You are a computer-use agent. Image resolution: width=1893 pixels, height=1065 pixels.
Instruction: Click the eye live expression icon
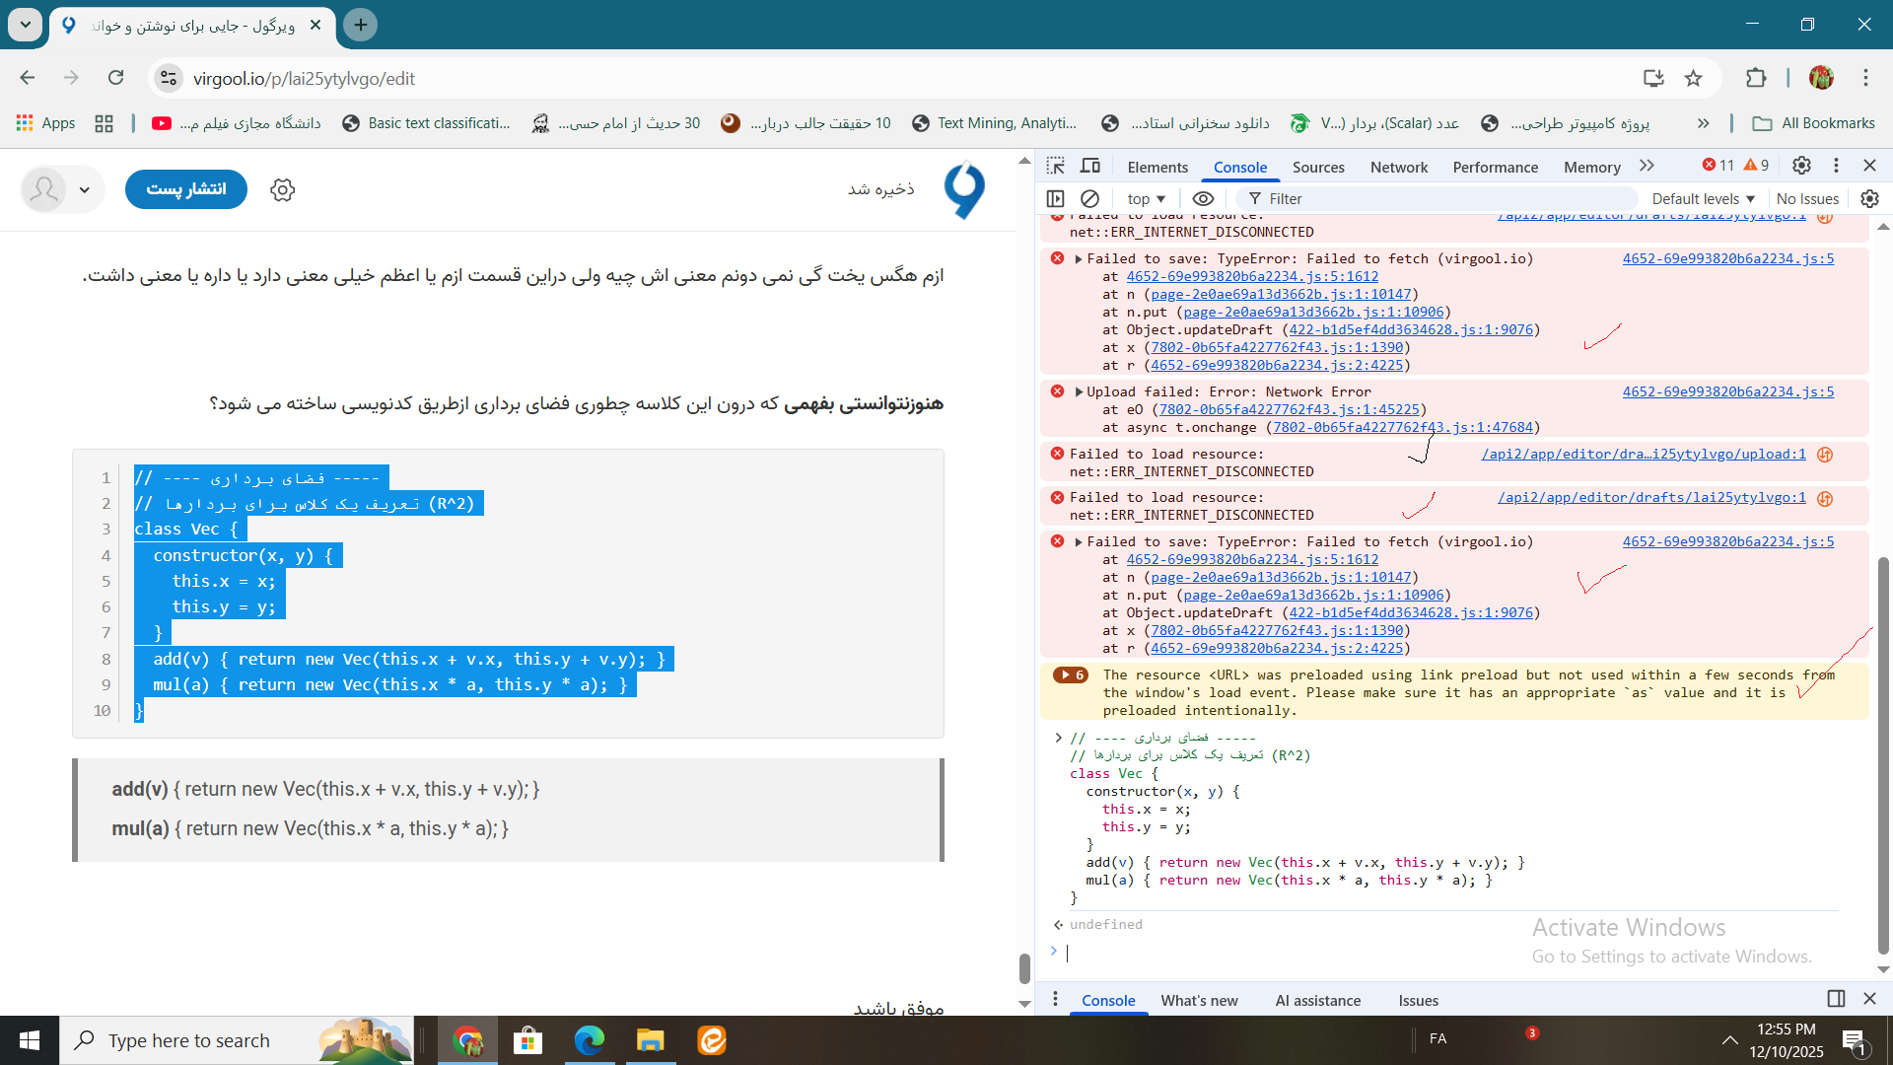tap(1203, 198)
